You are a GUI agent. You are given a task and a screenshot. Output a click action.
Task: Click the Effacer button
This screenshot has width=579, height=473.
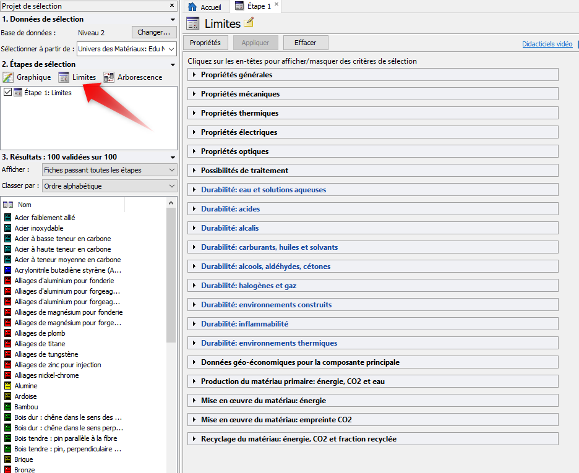[x=306, y=43]
